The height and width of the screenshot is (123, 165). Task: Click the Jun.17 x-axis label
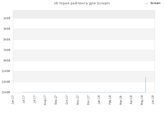pyautogui.click(x=13, y=100)
